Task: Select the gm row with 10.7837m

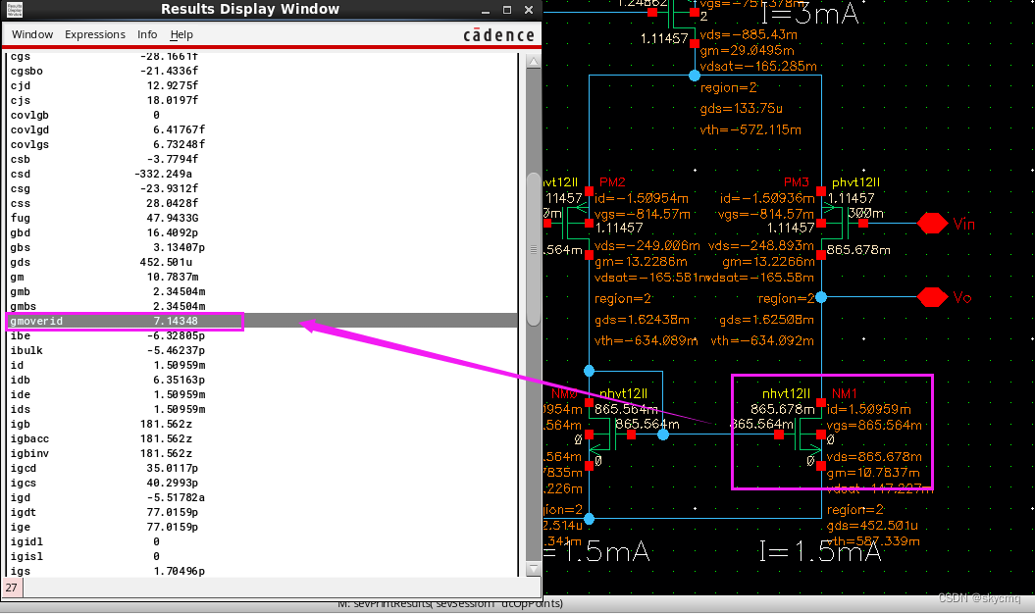Action: click(x=261, y=277)
